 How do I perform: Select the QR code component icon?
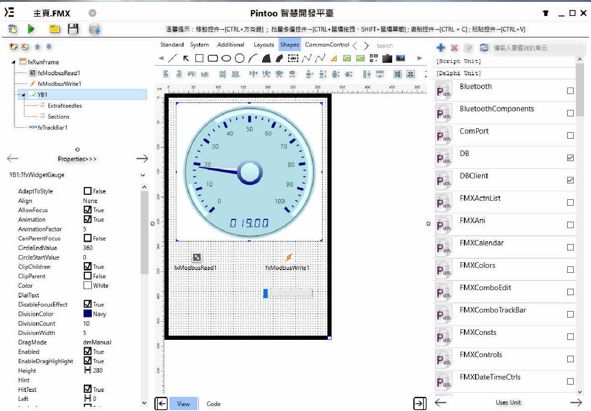374,58
